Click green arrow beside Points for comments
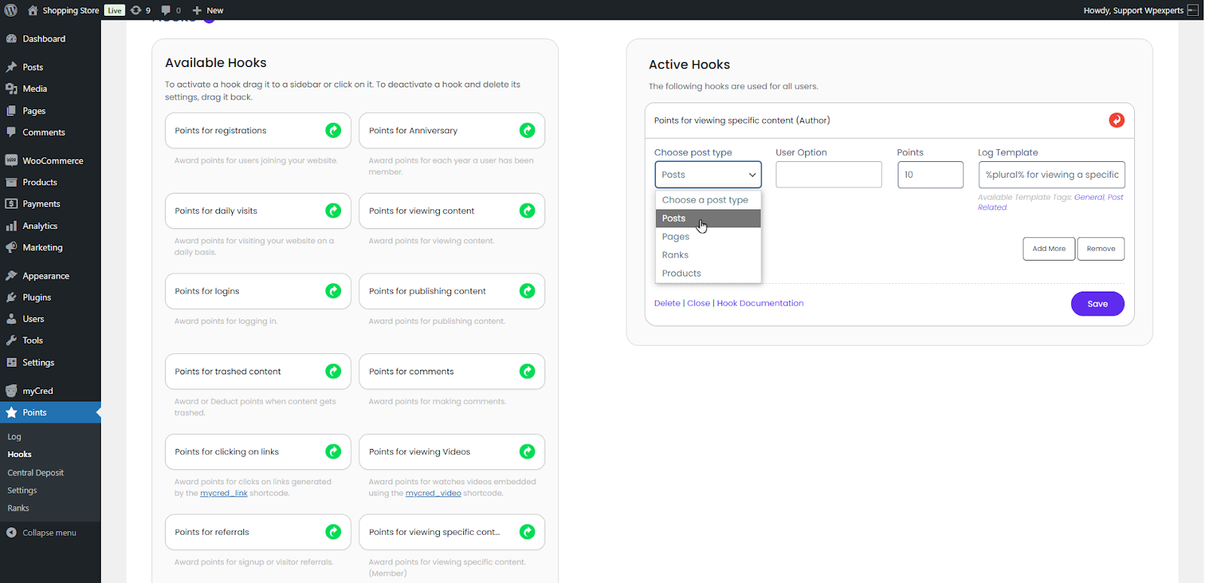 pos(527,371)
